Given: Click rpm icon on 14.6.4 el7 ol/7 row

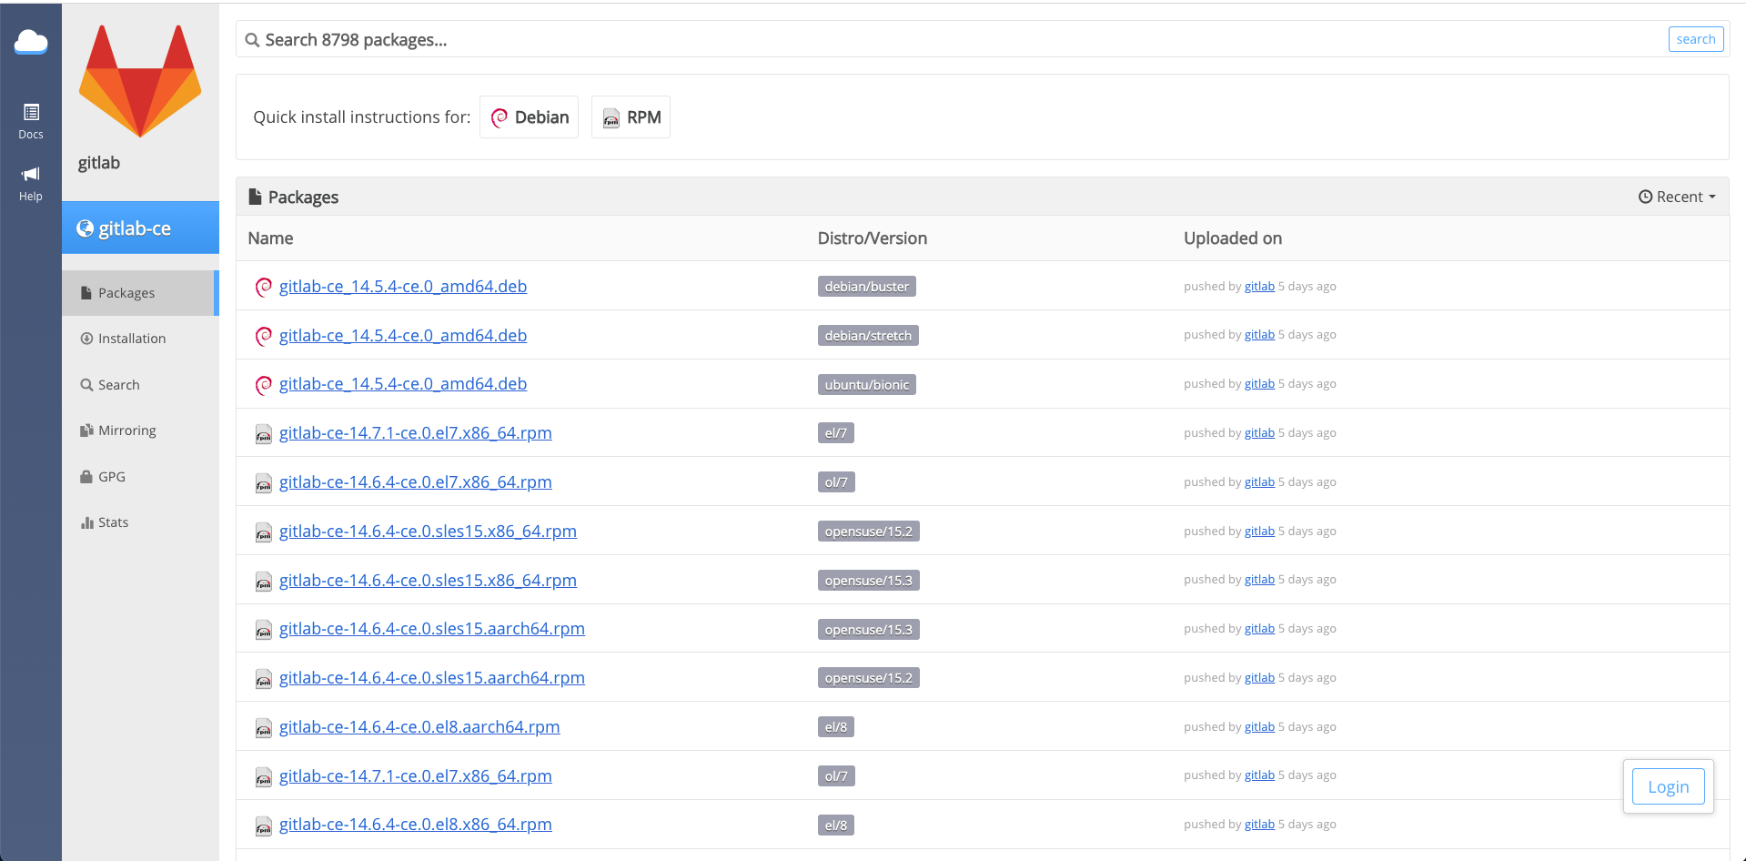Looking at the screenshot, I should pyautogui.click(x=264, y=483).
